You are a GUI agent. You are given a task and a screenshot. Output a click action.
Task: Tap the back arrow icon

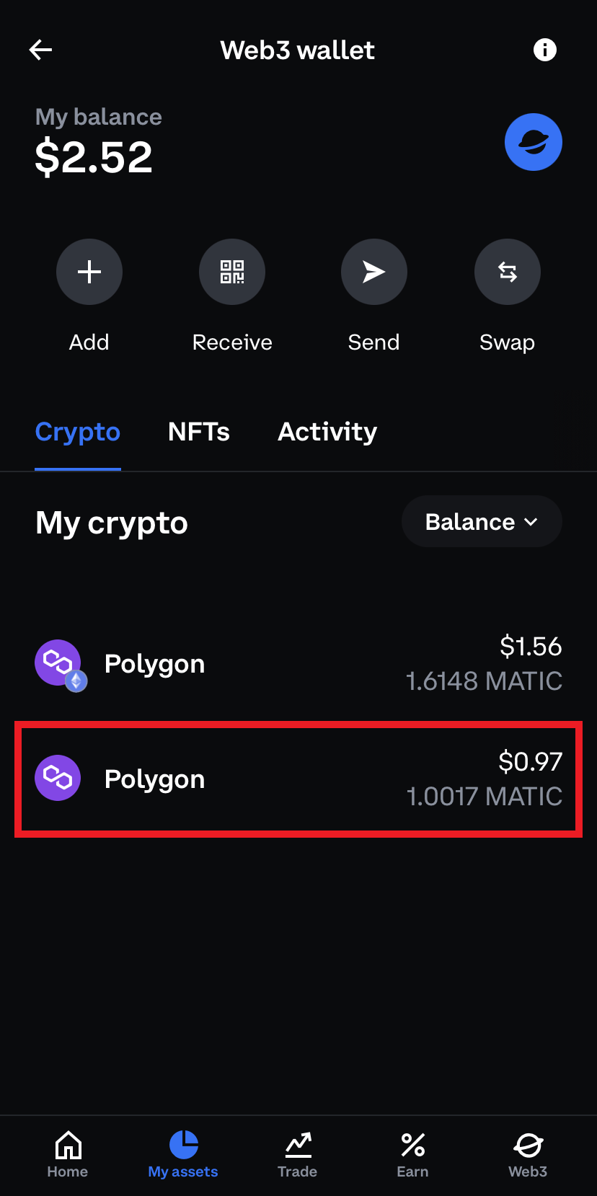[x=40, y=50]
